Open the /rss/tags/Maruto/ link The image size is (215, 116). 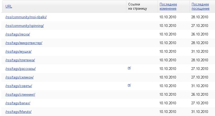(x=18, y=112)
